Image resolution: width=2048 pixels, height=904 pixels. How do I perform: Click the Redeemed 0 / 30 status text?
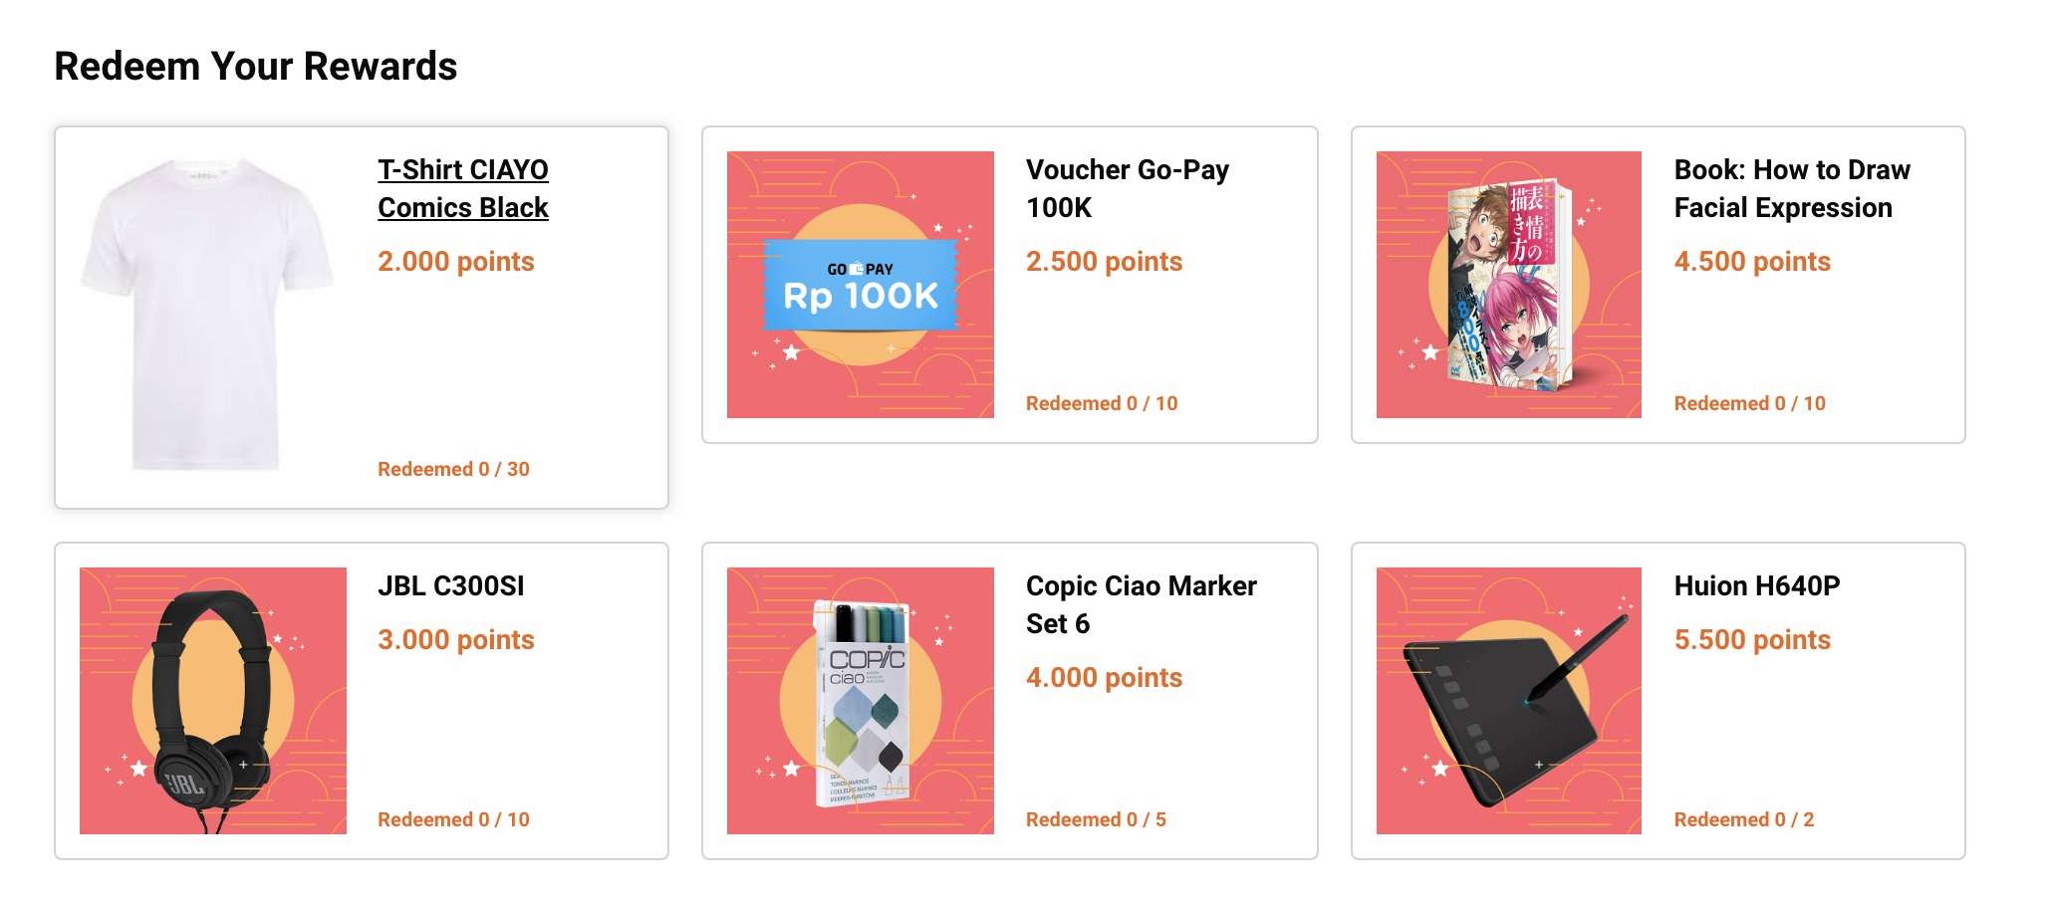tap(453, 469)
